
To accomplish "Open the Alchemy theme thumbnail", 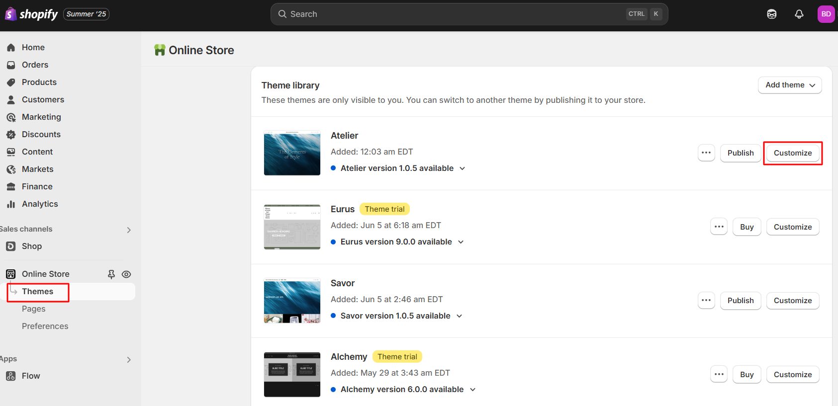I will click(x=292, y=375).
